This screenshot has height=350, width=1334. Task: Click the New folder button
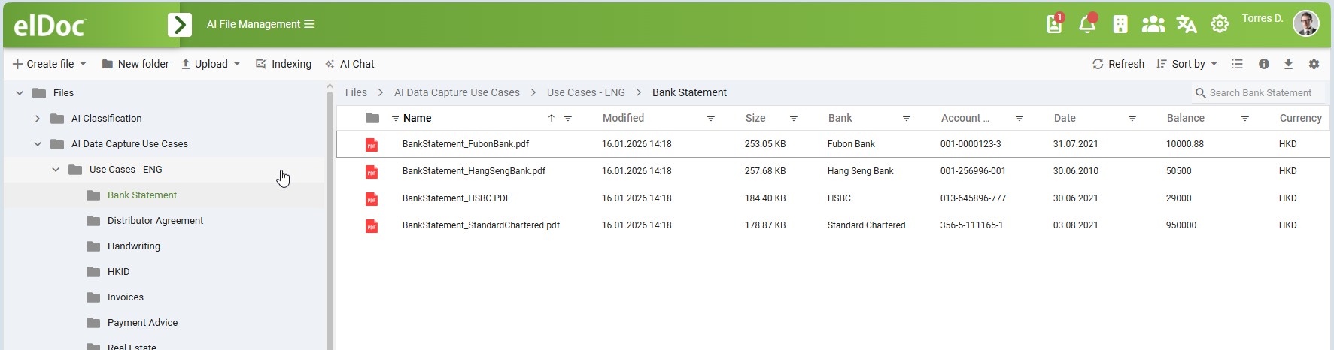pyautogui.click(x=135, y=64)
